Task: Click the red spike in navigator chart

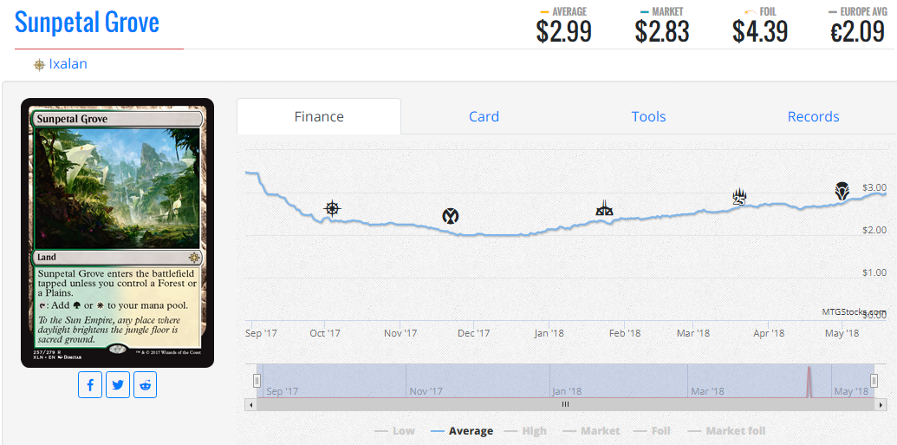Action: click(x=809, y=382)
